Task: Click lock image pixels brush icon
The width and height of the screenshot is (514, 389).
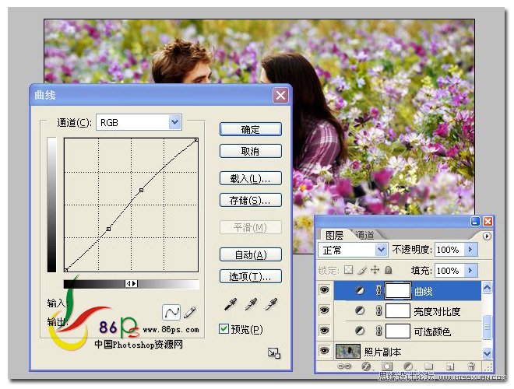Action: (362, 270)
